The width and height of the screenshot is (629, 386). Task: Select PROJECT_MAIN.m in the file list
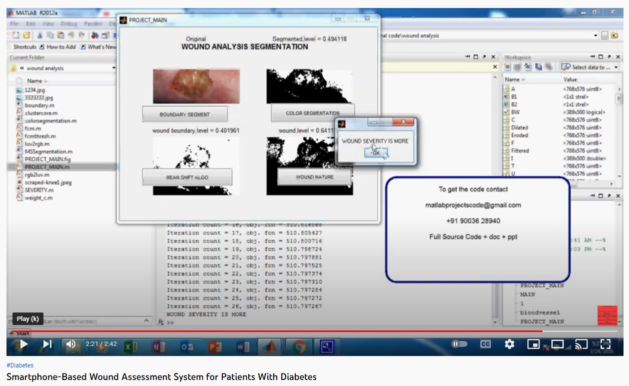(47, 167)
